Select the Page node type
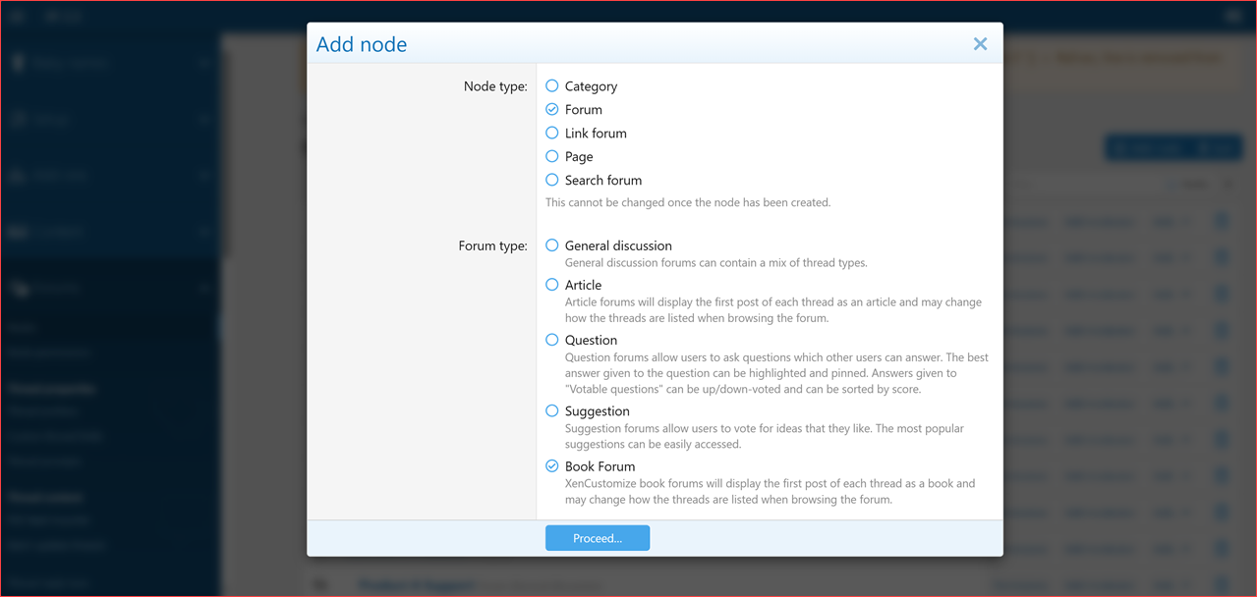 pos(551,156)
